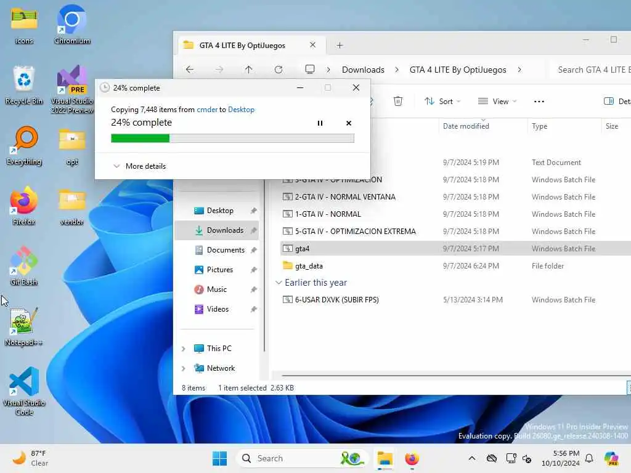This screenshot has width=631, height=473.
Task: Open the Windows Start menu
Action: coord(220,458)
